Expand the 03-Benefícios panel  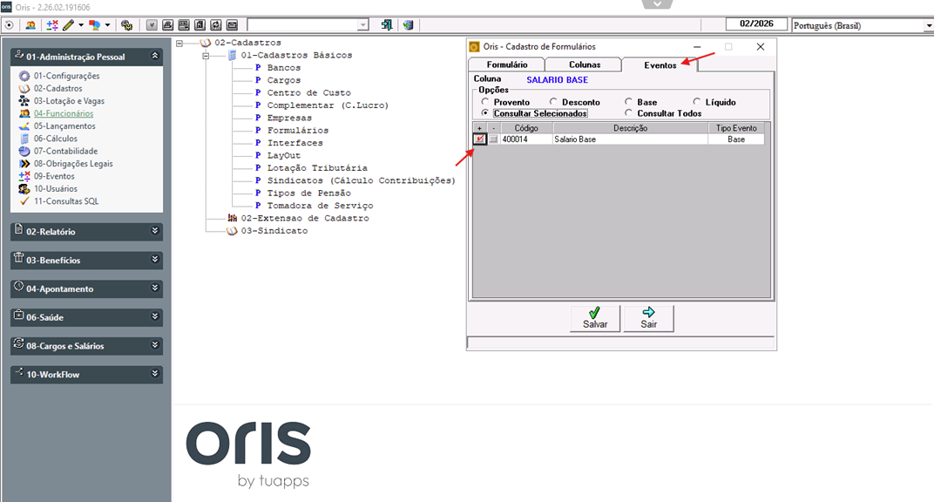pos(155,259)
